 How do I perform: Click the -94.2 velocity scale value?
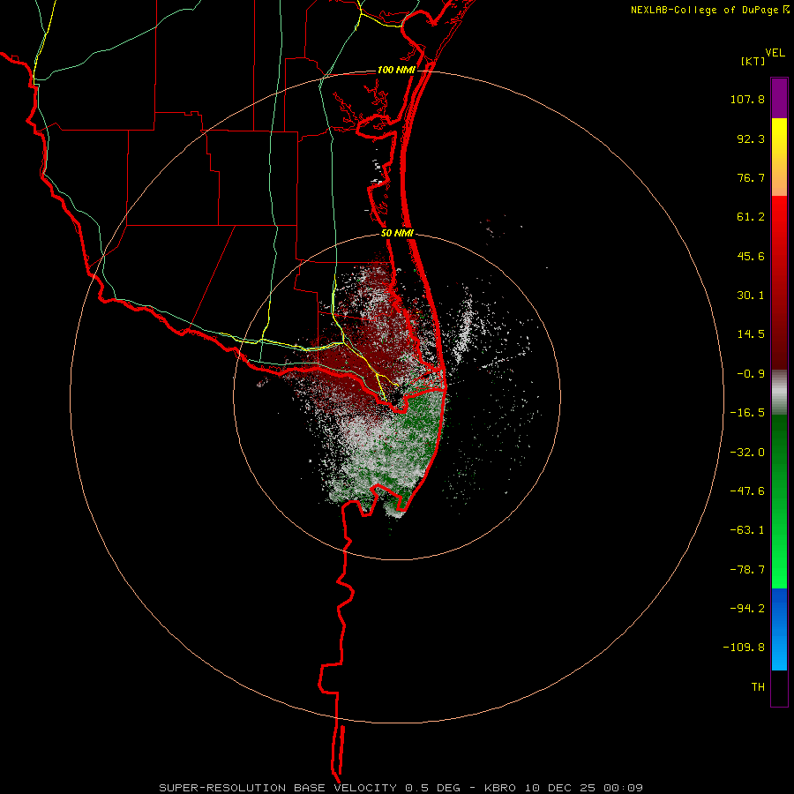pos(747,609)
